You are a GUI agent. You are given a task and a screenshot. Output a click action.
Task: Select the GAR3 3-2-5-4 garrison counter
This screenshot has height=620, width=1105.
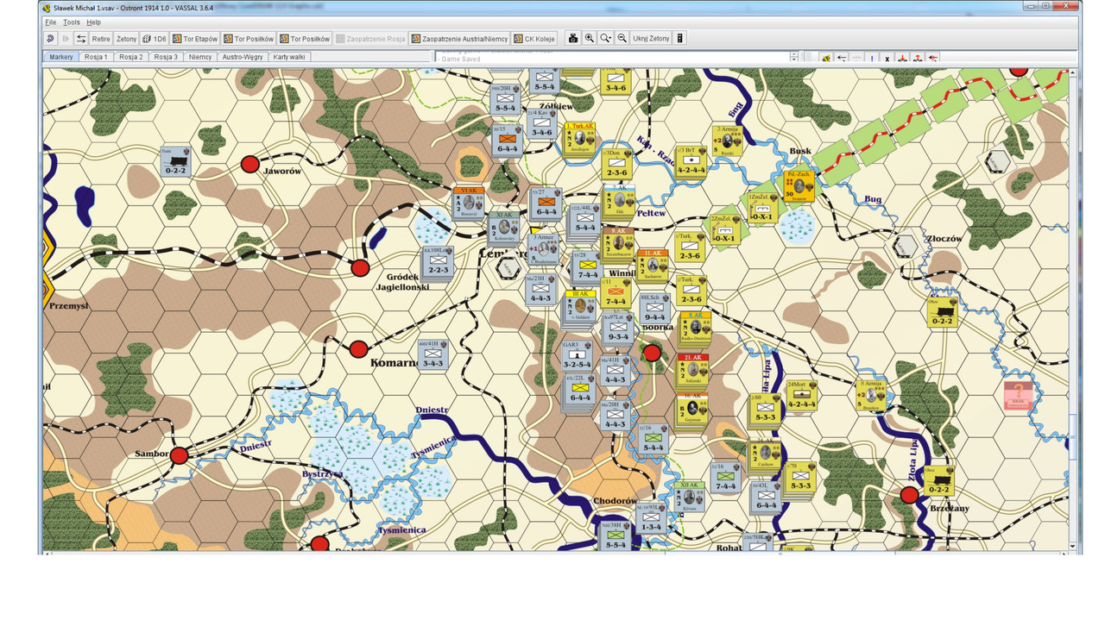[x=578, y=354]
